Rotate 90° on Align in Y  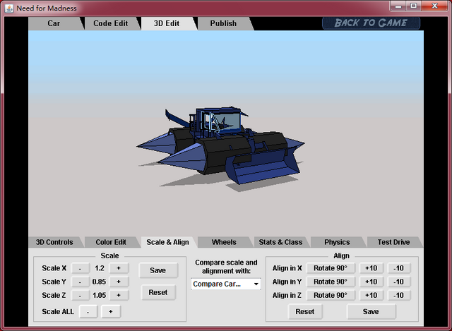(x=331, y=282)
